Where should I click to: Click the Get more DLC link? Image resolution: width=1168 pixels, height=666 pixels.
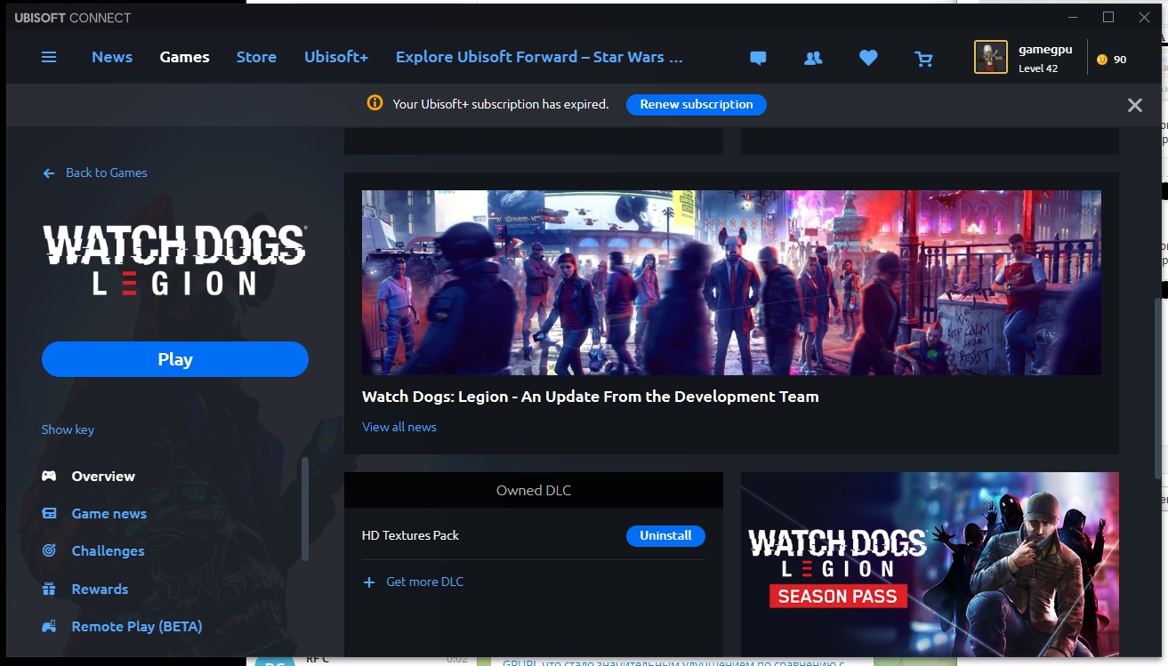[425, 582]
